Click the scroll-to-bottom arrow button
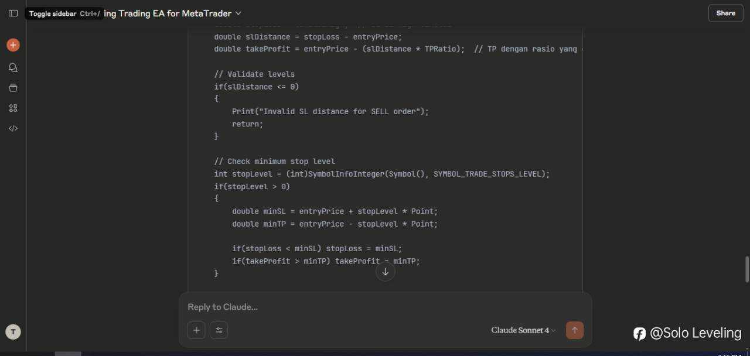This screenshot has height=356, width=750. point(385,272)
